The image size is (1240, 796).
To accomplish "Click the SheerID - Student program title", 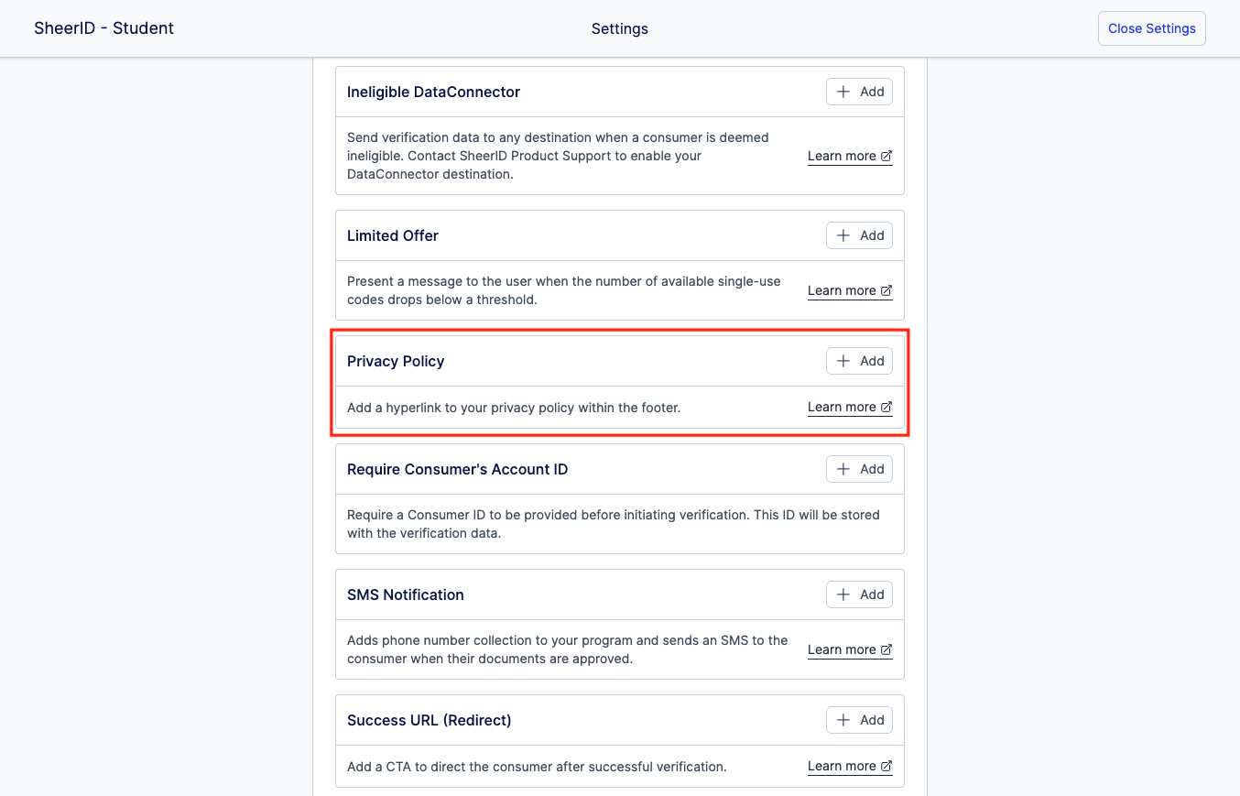I will point(103,28).
